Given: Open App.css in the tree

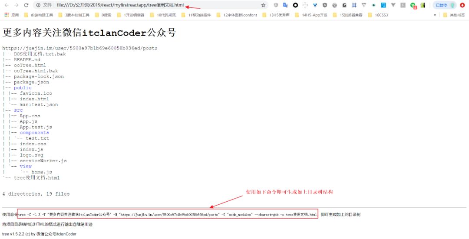Looking at the screenshot, I should (30, 116).
